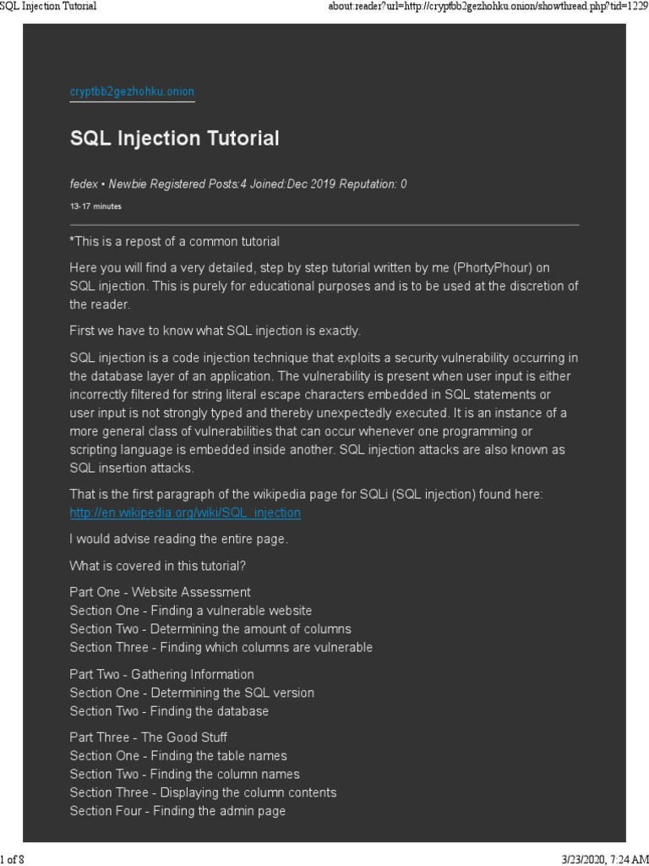
Task: Click the about:reader URL in page header
Action: coord(488,7)
